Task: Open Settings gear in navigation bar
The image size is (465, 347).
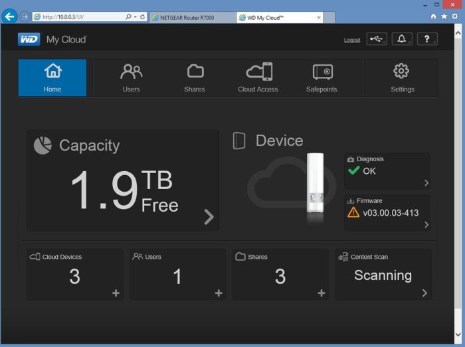Action: [402, 78]
